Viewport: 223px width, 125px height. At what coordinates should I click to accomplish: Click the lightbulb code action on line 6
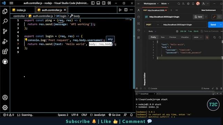[26, 40]
